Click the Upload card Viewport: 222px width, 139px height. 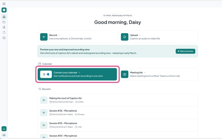tap(158, 37)
